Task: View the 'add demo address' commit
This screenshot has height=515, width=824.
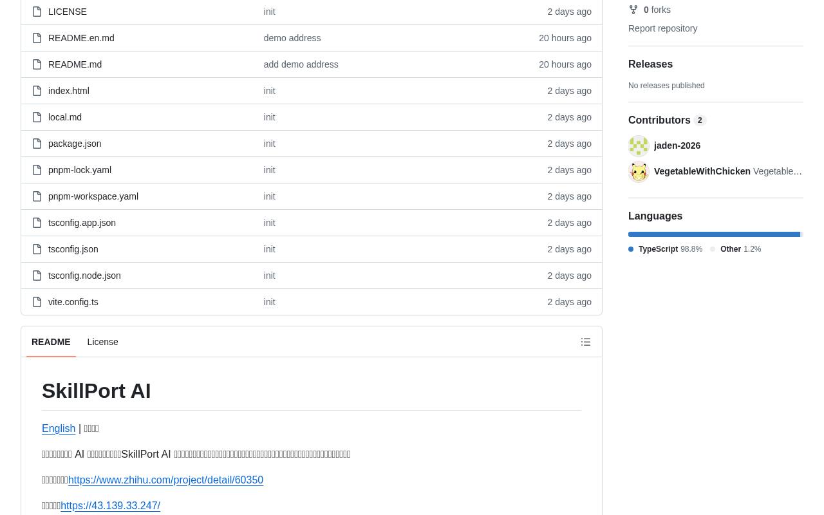Action: 301,64
